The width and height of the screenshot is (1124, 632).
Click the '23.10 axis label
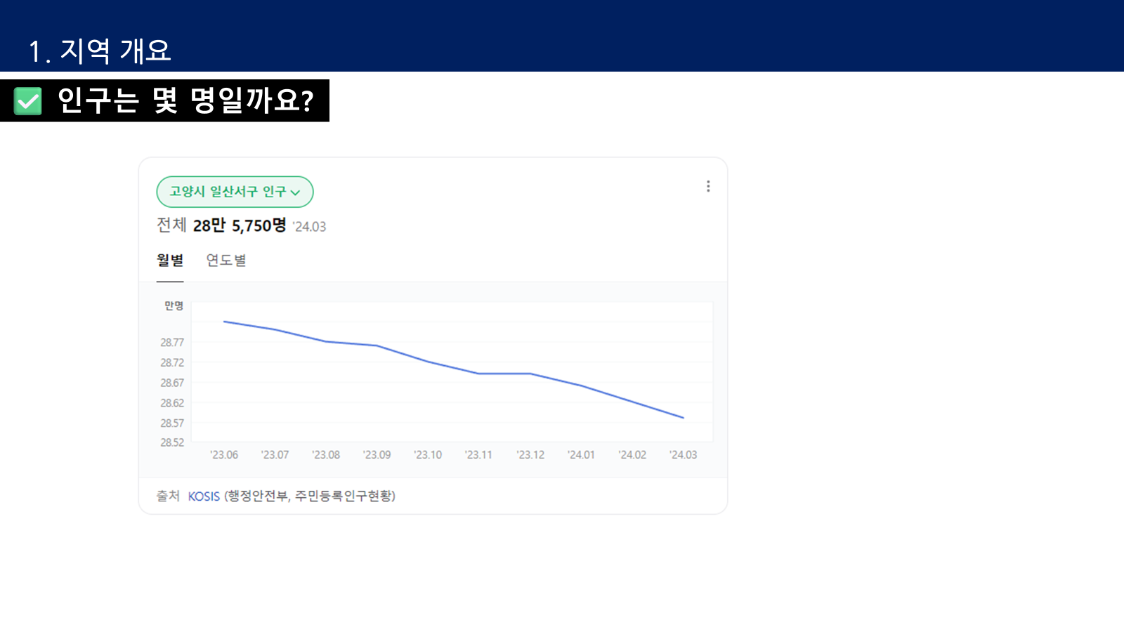[428, 455]
